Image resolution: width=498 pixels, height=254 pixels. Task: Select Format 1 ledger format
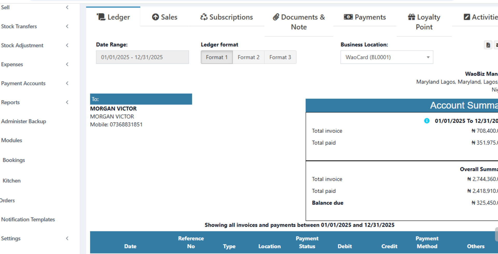pos(217,57)
